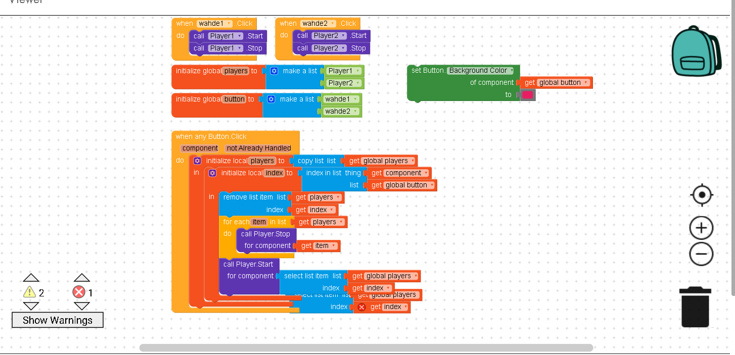
Task: Click the center workspace target icon
Action: tap(701, 195)
